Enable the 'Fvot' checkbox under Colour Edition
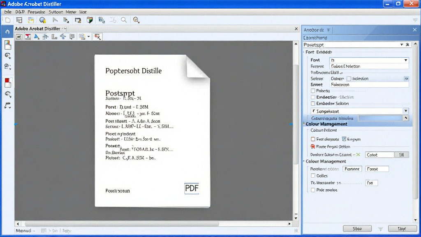 (313, 139)
